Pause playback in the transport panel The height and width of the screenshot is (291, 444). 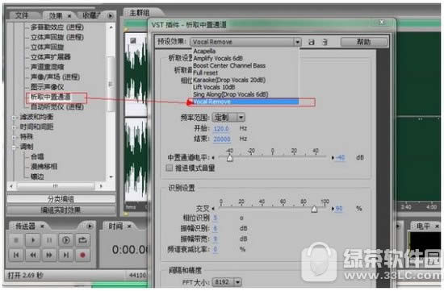(49, 240)
